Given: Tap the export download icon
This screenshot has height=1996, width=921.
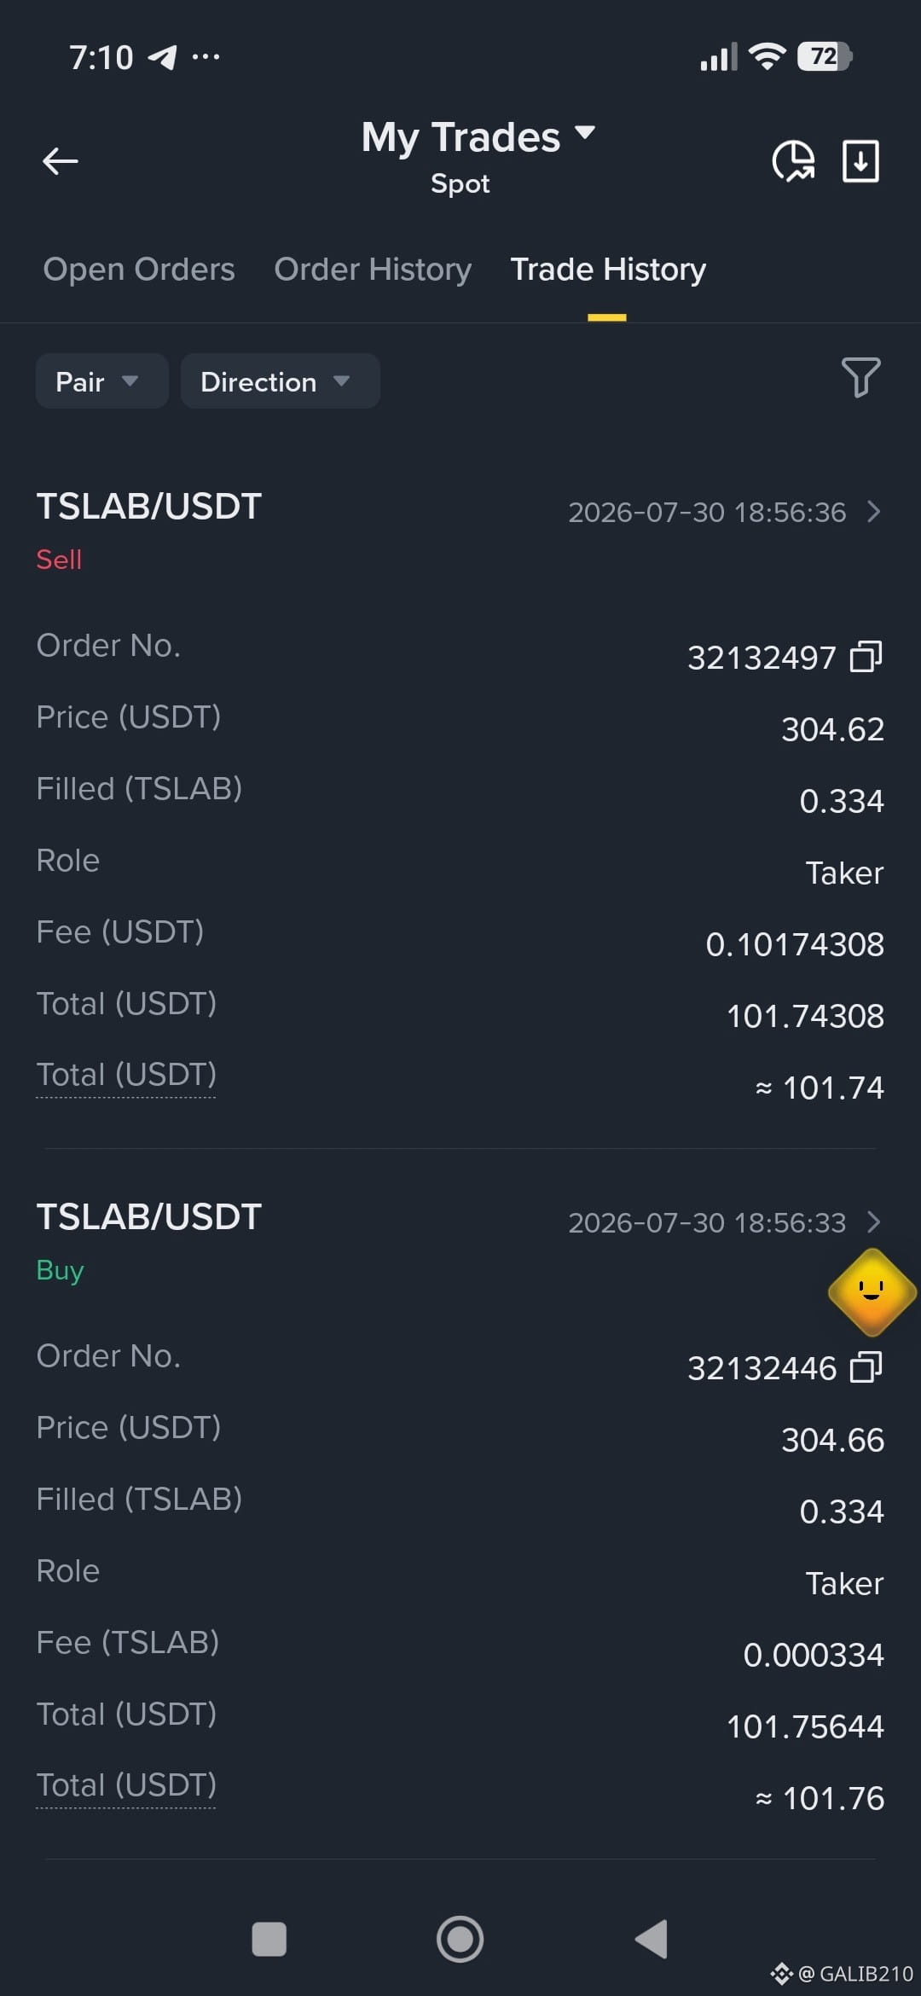Looking at the screenshot, I should [860, 160].
